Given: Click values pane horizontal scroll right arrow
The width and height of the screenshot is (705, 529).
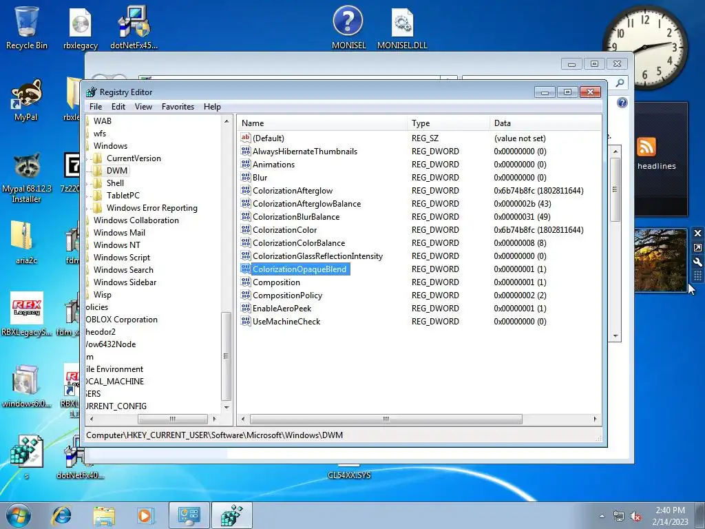Looking at the screenshot, I should coord(595,419).
